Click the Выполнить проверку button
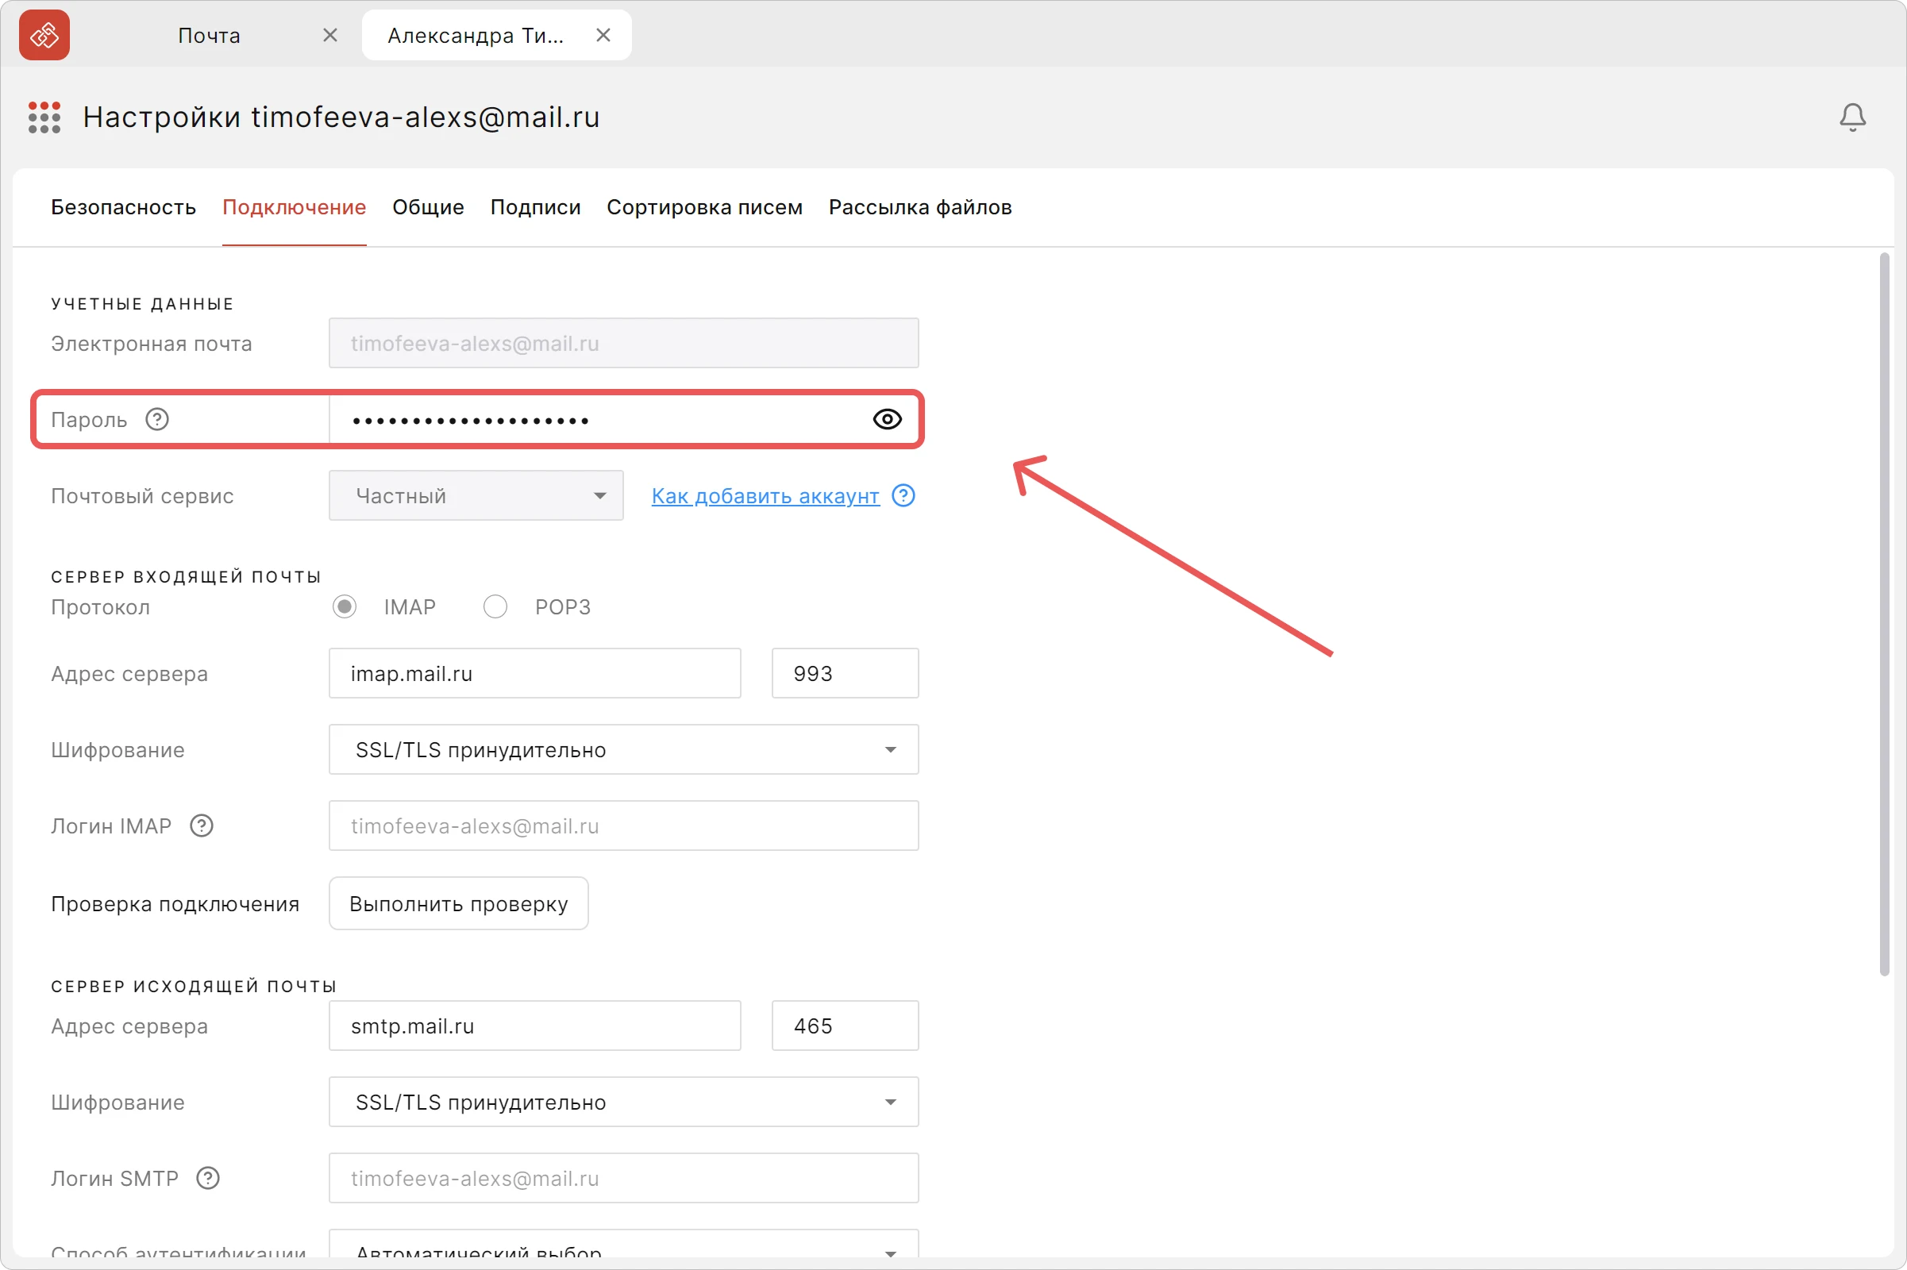Screen dimensions: 1907x1270 (x=459, y=904)
